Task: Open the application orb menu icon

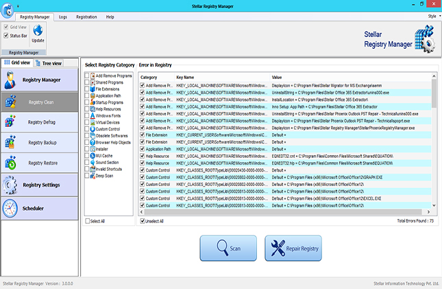Action: (x=8, y=10)
